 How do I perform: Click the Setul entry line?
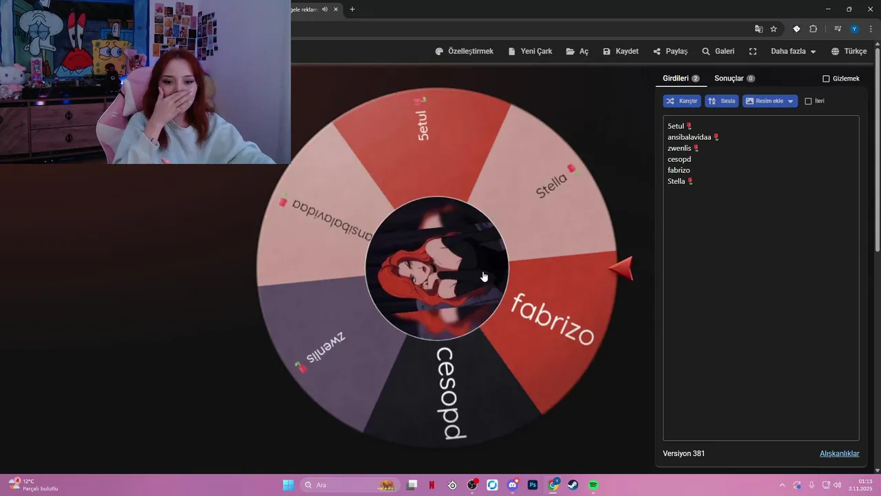(680, 126)
